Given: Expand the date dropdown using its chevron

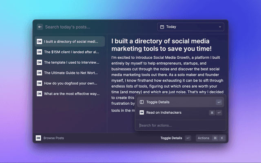Looking at the screenshot, I should click(x=220, y=27).
